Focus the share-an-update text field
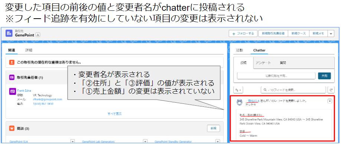Screen dimensions: 341x144 click(x=276, y=76)
